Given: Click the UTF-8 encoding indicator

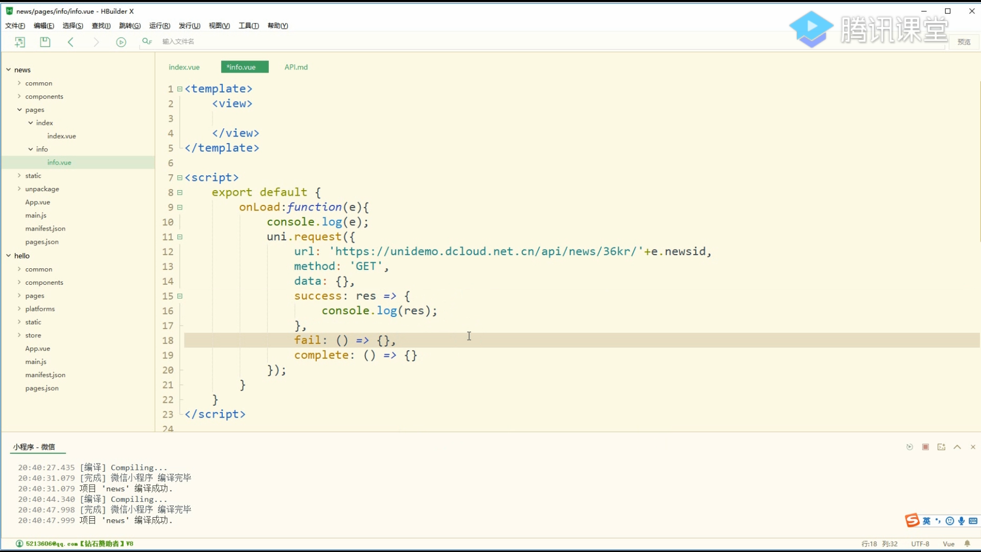Looking at the screenshot, I should pos(920,544).
